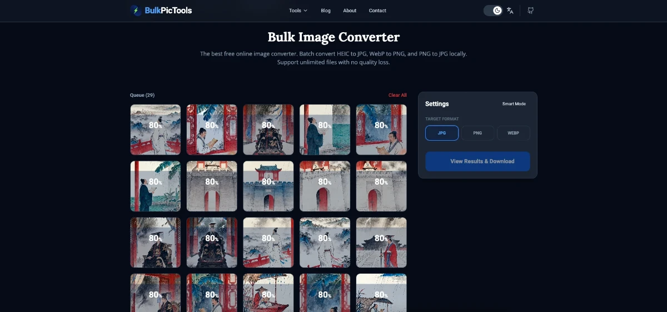
Task: Go to the About page
Action: (350, 11)
